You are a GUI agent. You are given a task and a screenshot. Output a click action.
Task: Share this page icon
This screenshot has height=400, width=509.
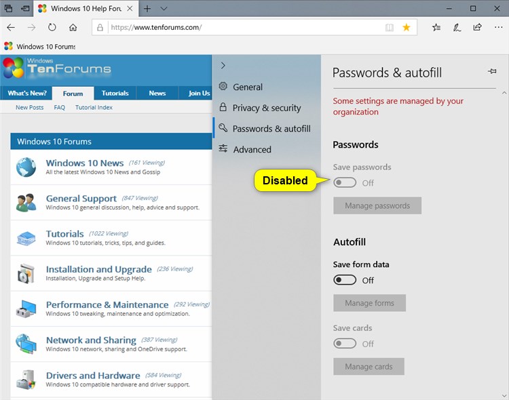click(477, 27)
